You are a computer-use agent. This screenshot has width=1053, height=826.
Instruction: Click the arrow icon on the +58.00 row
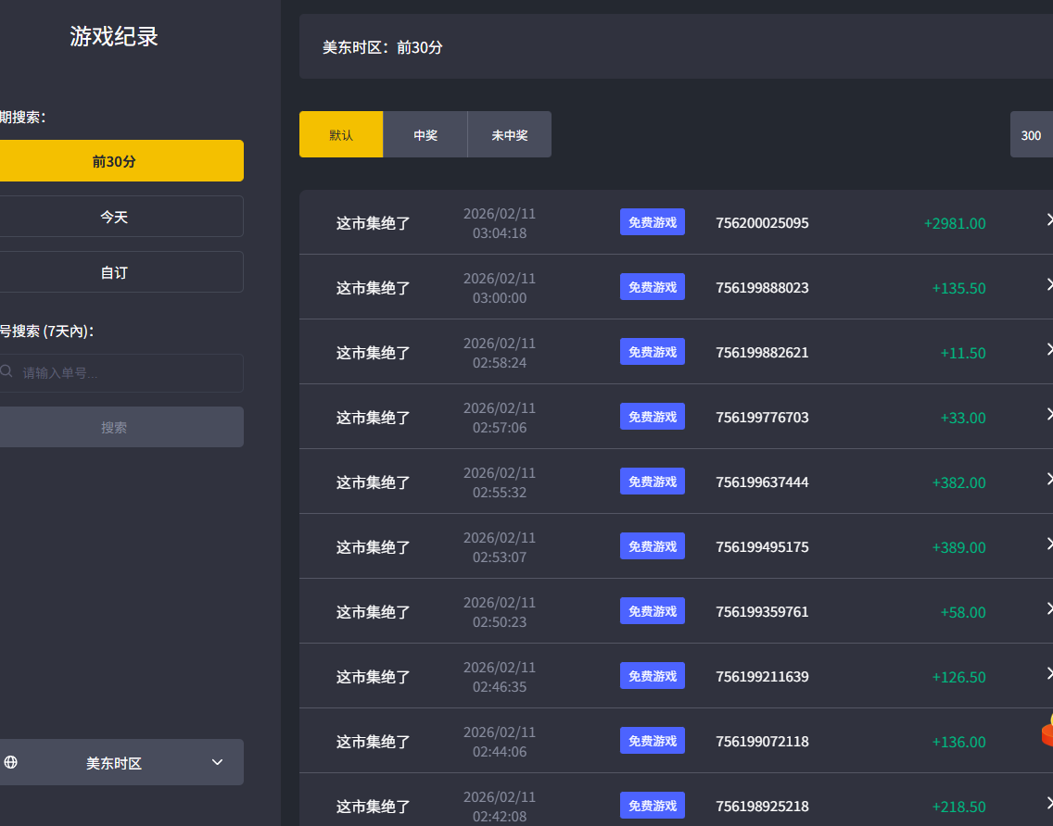1048,609
